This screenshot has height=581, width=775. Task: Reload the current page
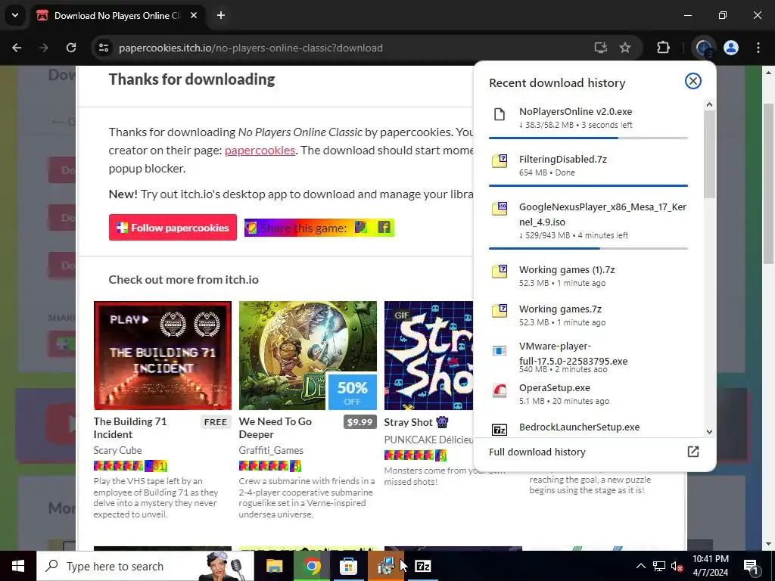(x=71, y=48)
